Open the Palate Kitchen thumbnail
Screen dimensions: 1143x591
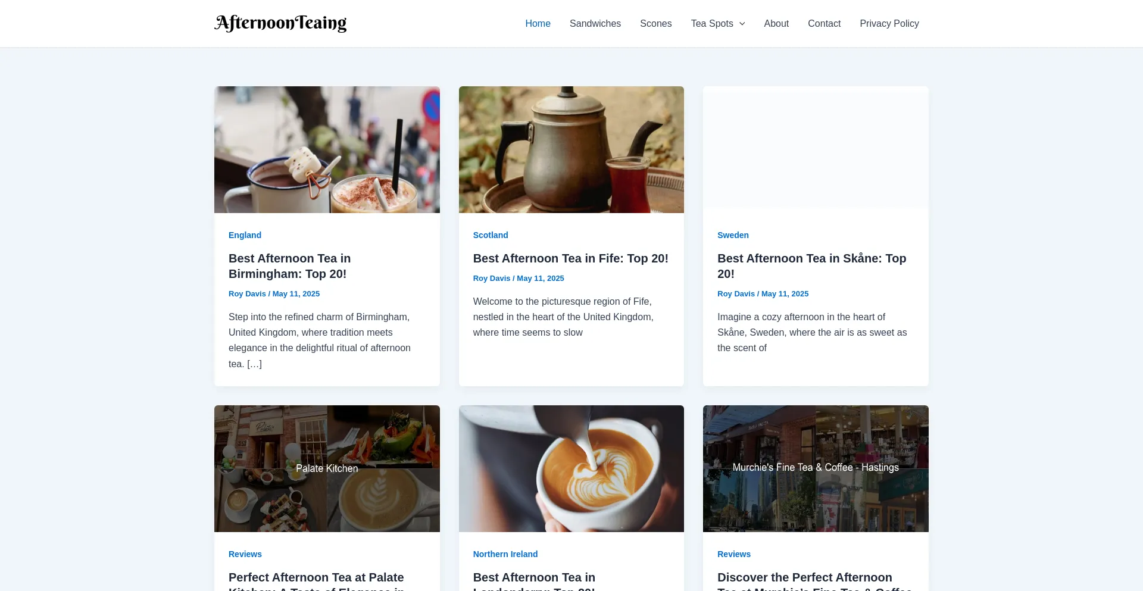click(x=327, y=468)
